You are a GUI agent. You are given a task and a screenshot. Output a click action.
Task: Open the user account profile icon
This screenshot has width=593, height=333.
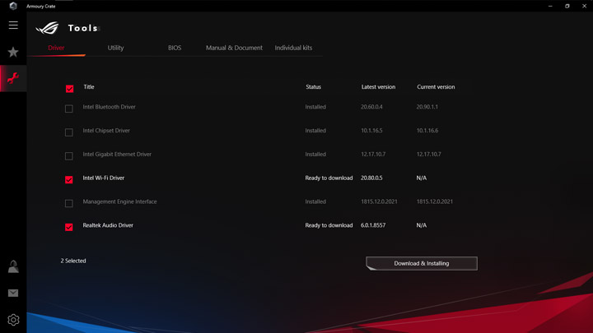click(x=13, y=266)
